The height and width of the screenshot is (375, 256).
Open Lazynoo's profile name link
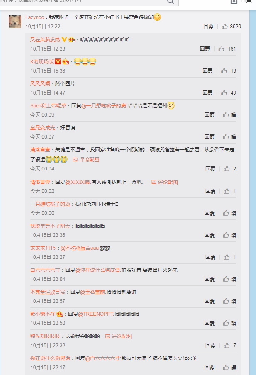pyautogui.click(x=35, y=17)
